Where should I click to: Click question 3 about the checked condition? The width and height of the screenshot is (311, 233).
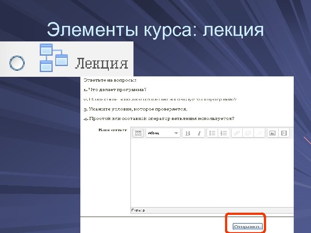[135, 109]
